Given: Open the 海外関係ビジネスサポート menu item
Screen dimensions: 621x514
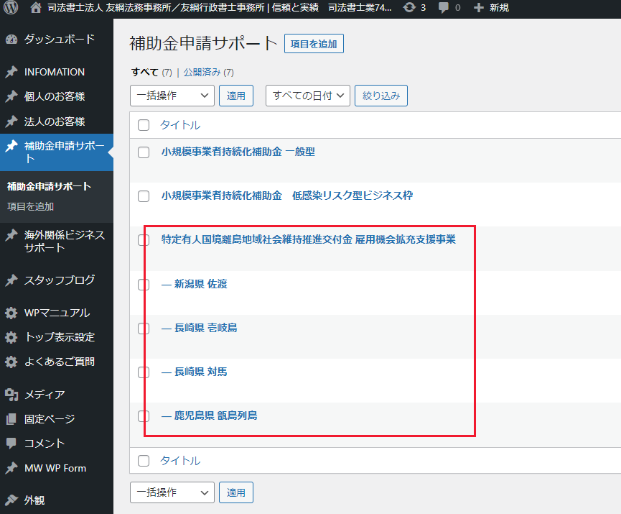Looking at the screenshot, I should point(65,241).
